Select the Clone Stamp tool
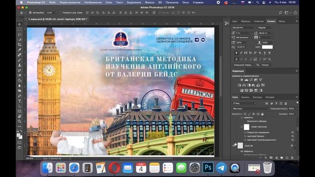The height and width of the screenshot is (177, 315). click(20, 65)
